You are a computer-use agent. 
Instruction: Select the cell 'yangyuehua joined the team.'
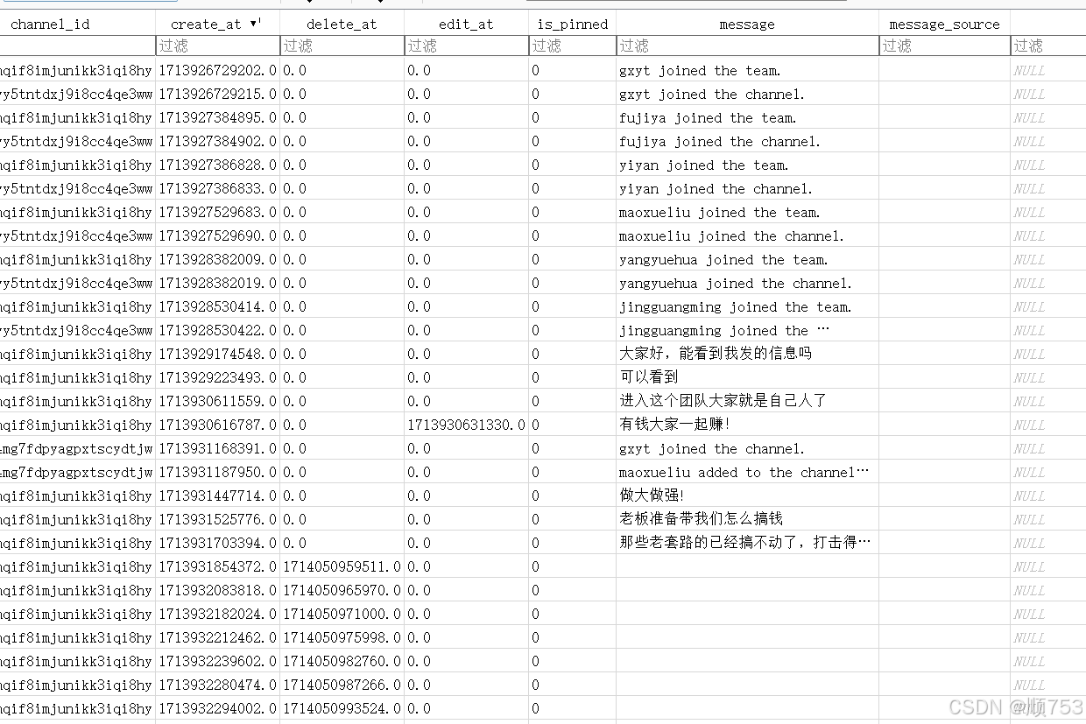tap(747, 259)
